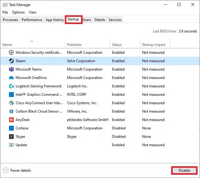This screenshot has height=178, width=200.
Task: Switch to the Performance tab
Action: coord(32,20)
